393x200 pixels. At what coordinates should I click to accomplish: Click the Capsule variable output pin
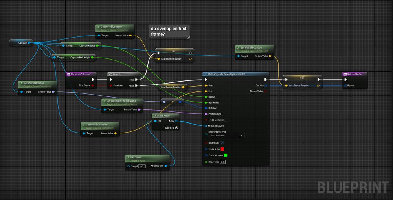point(29,43)
